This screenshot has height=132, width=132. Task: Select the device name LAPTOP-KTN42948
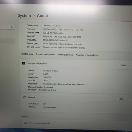pyautogui.click(x=51, y=26)
